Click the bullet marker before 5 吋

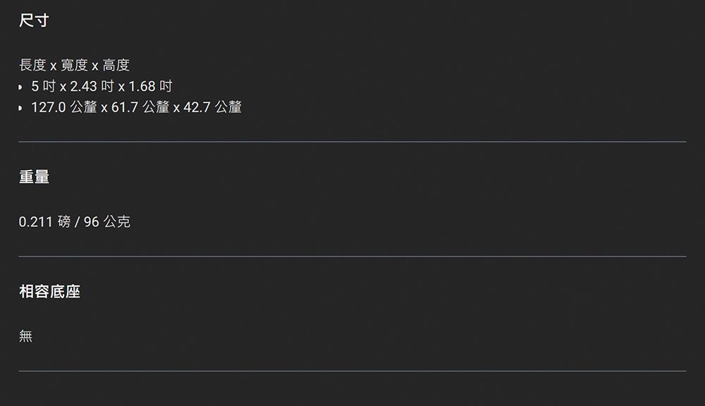pos(20,87)
